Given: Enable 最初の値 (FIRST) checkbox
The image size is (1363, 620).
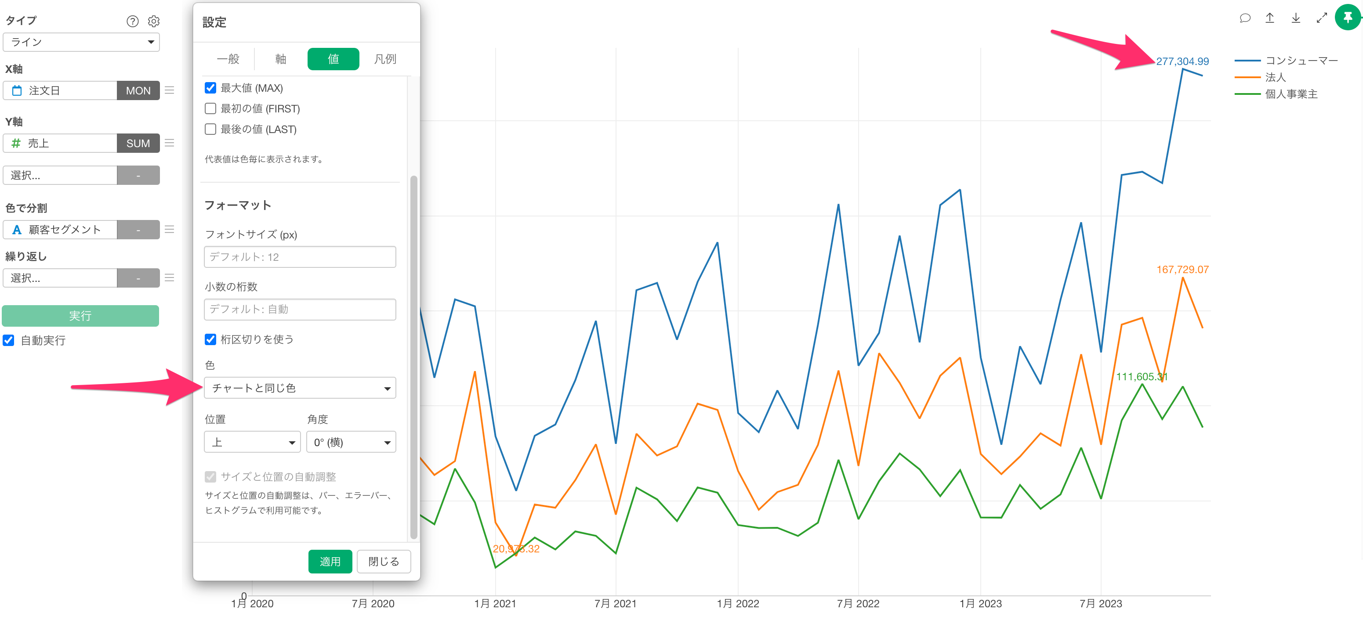Looking at the screenshot, I should (x=210, y=108).
